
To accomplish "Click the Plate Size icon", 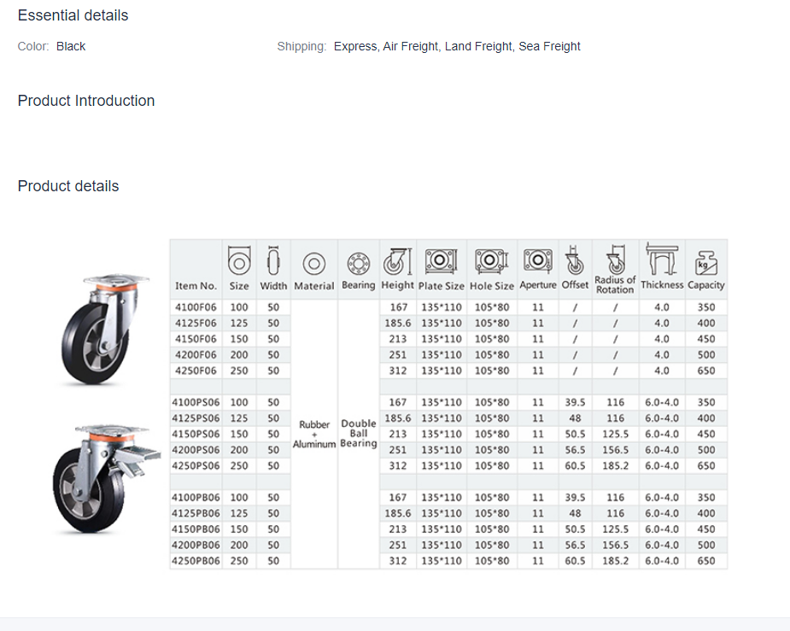I will [441, 260].
